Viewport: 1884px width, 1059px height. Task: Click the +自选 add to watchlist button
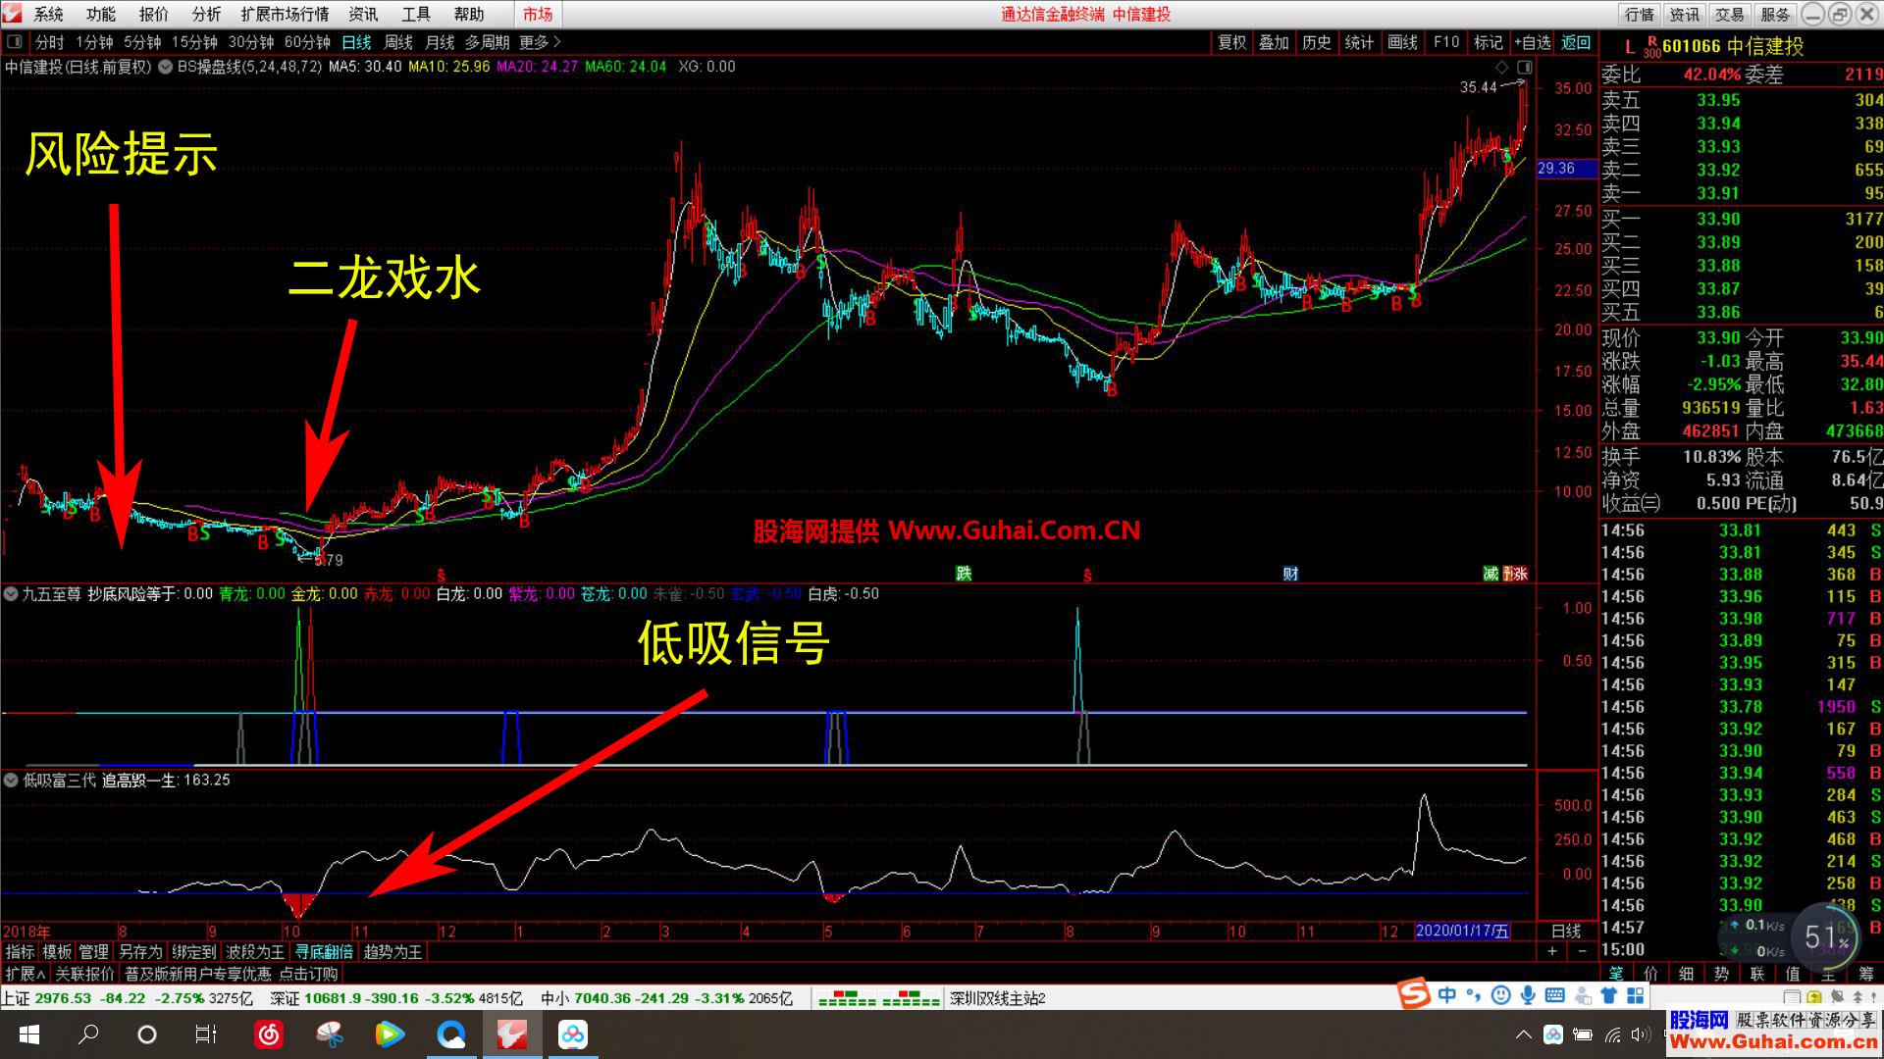click(1533, 42)
